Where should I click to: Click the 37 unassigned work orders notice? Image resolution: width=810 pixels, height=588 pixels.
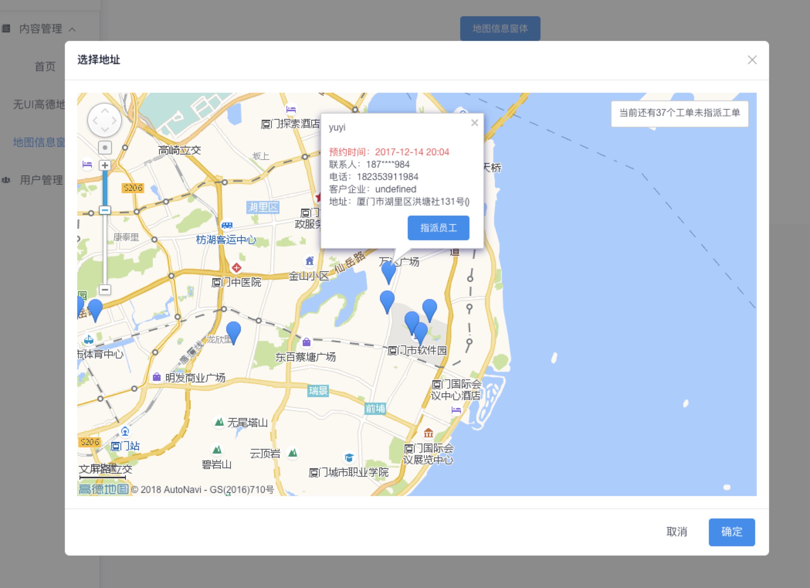click(x=679, y=113)
